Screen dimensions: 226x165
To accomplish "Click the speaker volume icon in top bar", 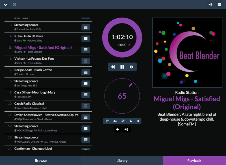I will (210, 5).
